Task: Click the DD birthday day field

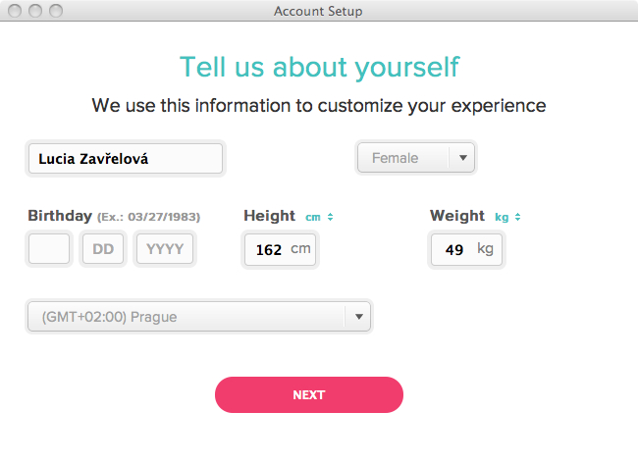Action: coord(103,249)
